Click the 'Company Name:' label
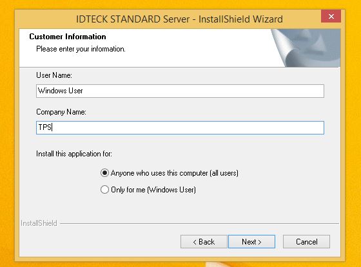This screenshot has height=267, width=361. point(61,112)
